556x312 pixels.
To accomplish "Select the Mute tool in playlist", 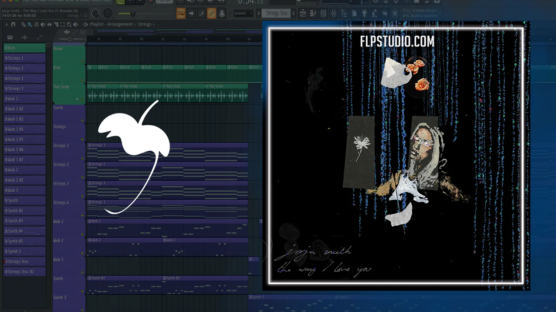I will pos(43,24).
